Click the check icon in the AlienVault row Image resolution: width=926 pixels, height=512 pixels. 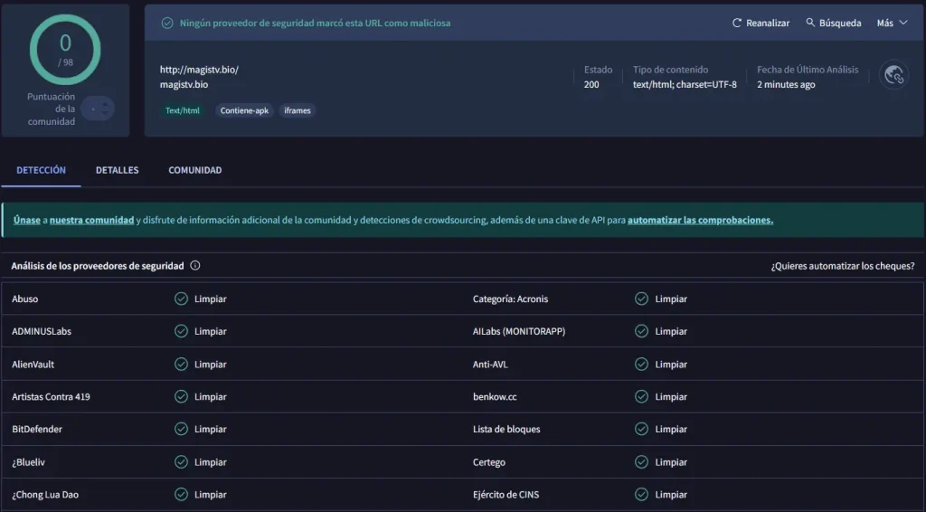click(x=181, y=365)
